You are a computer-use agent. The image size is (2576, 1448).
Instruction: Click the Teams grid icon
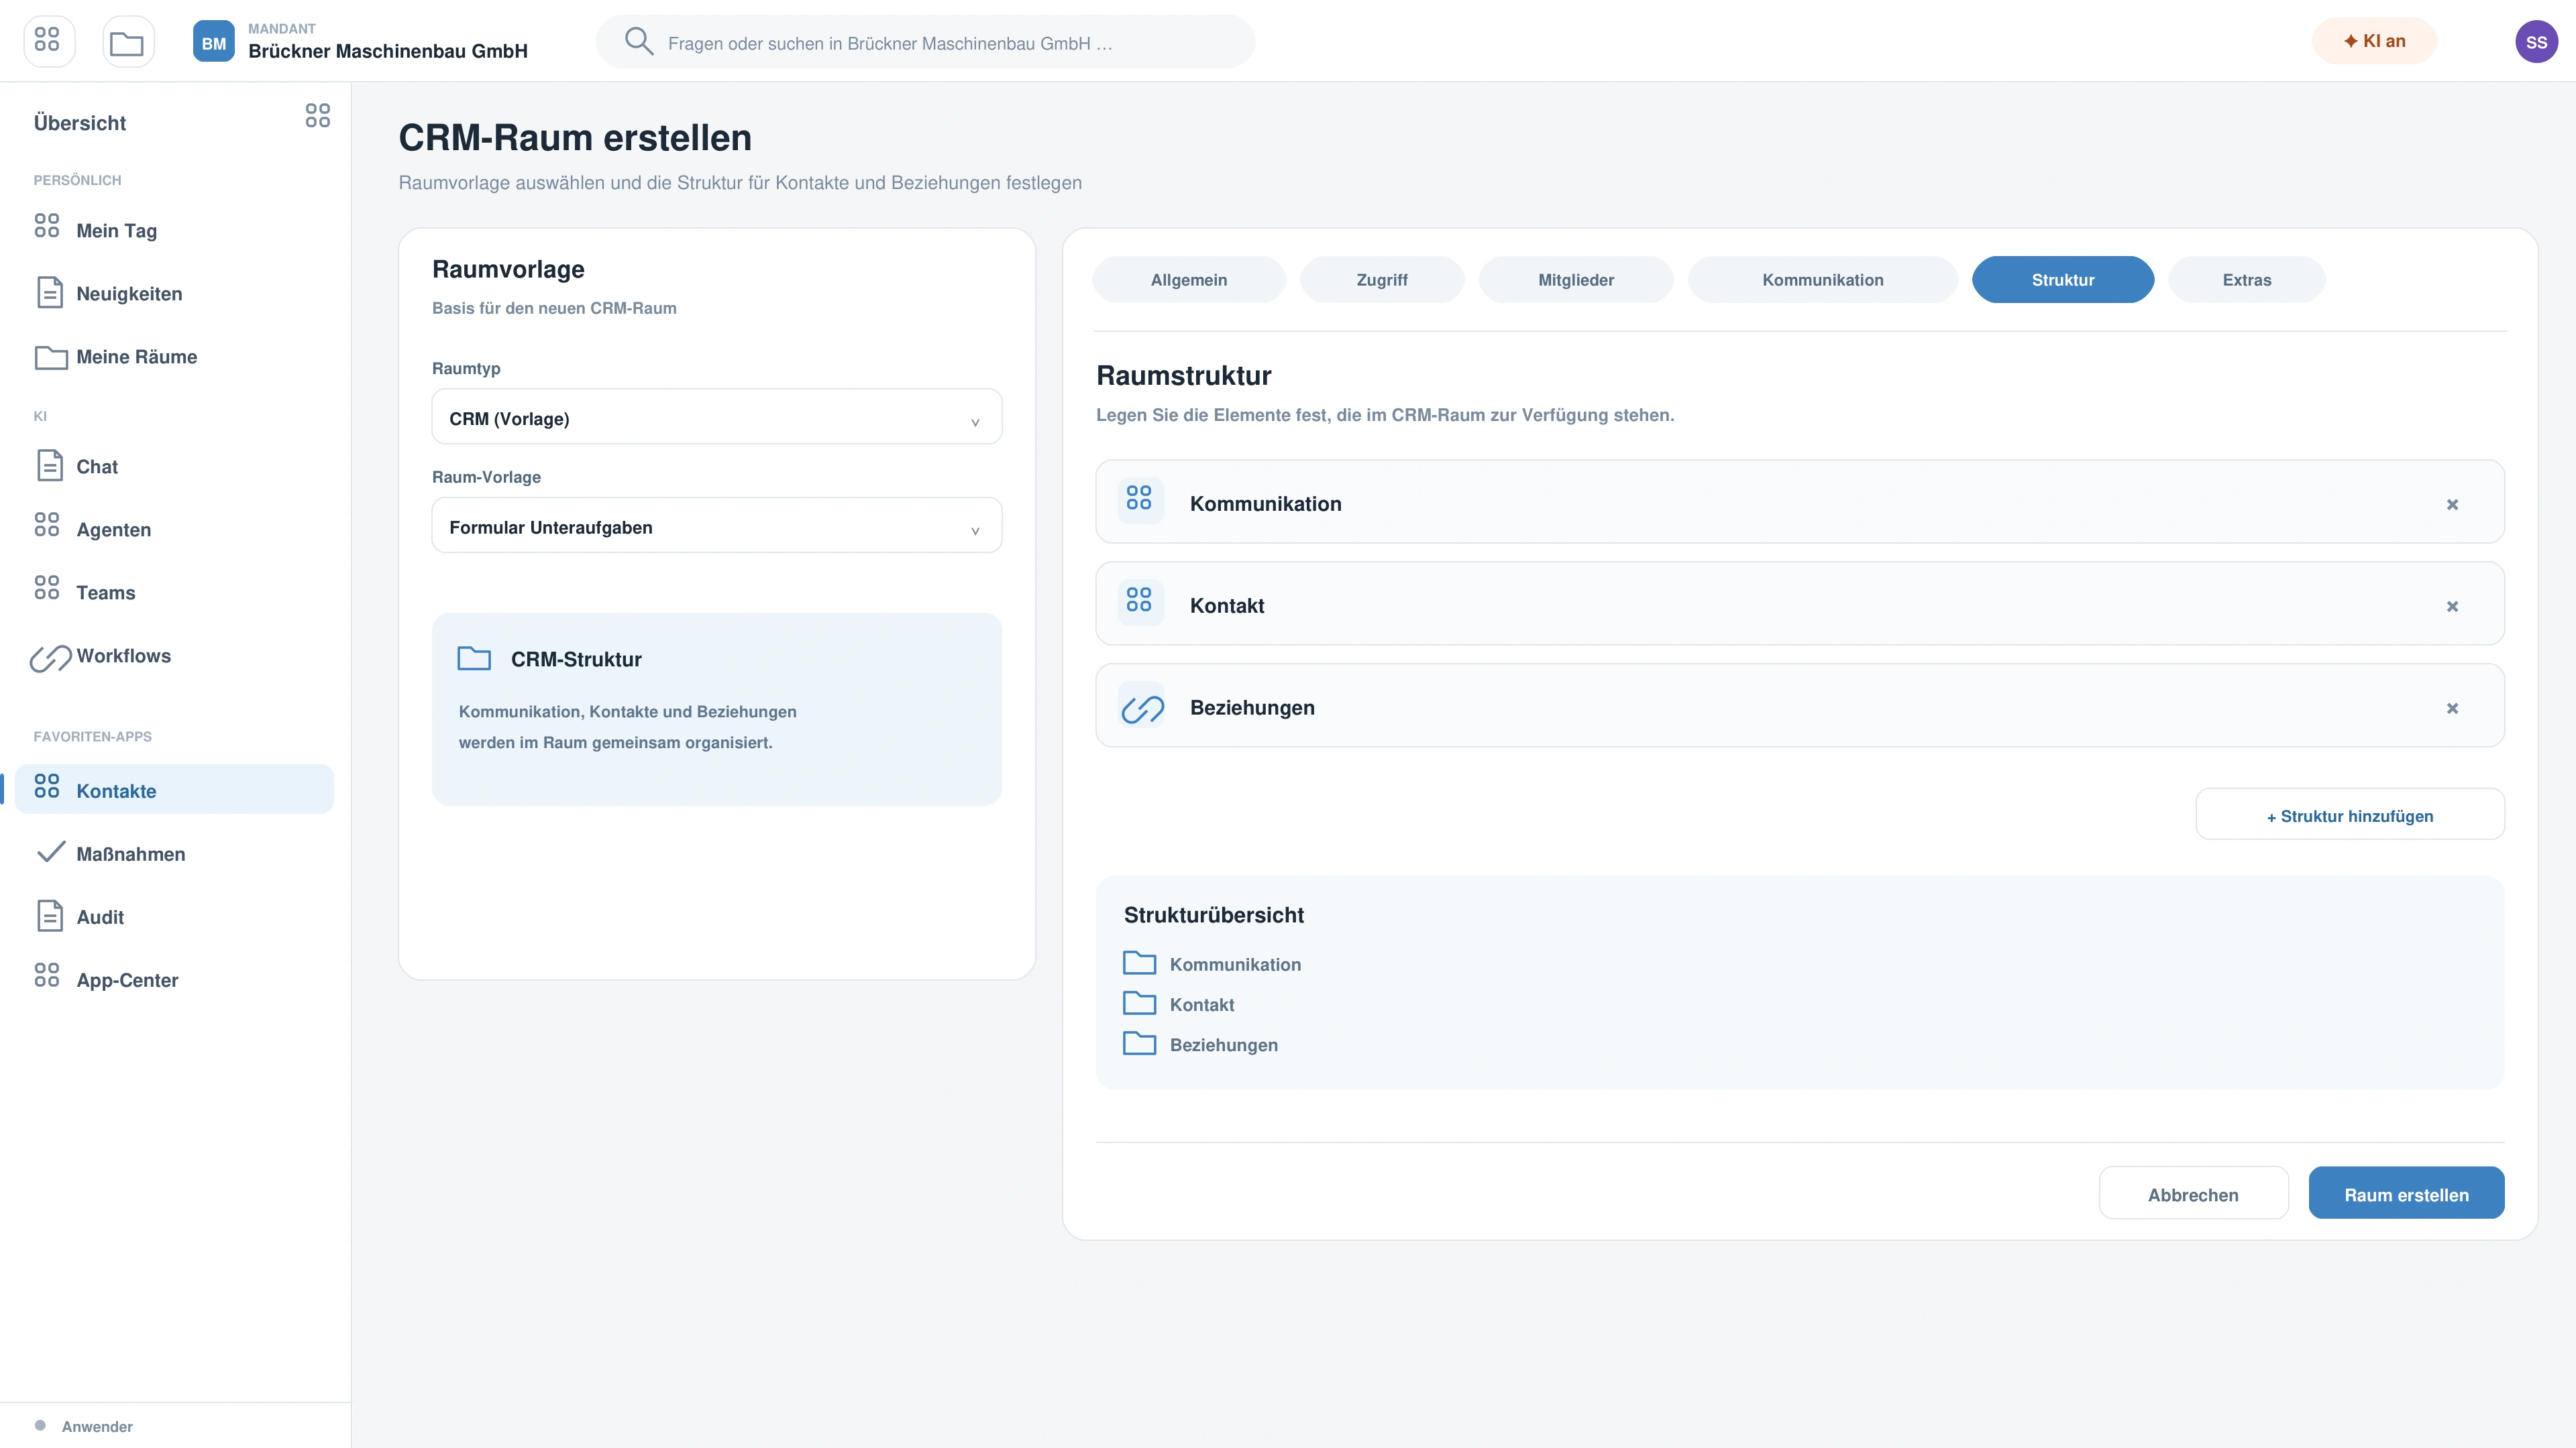[x=47, y=587]
